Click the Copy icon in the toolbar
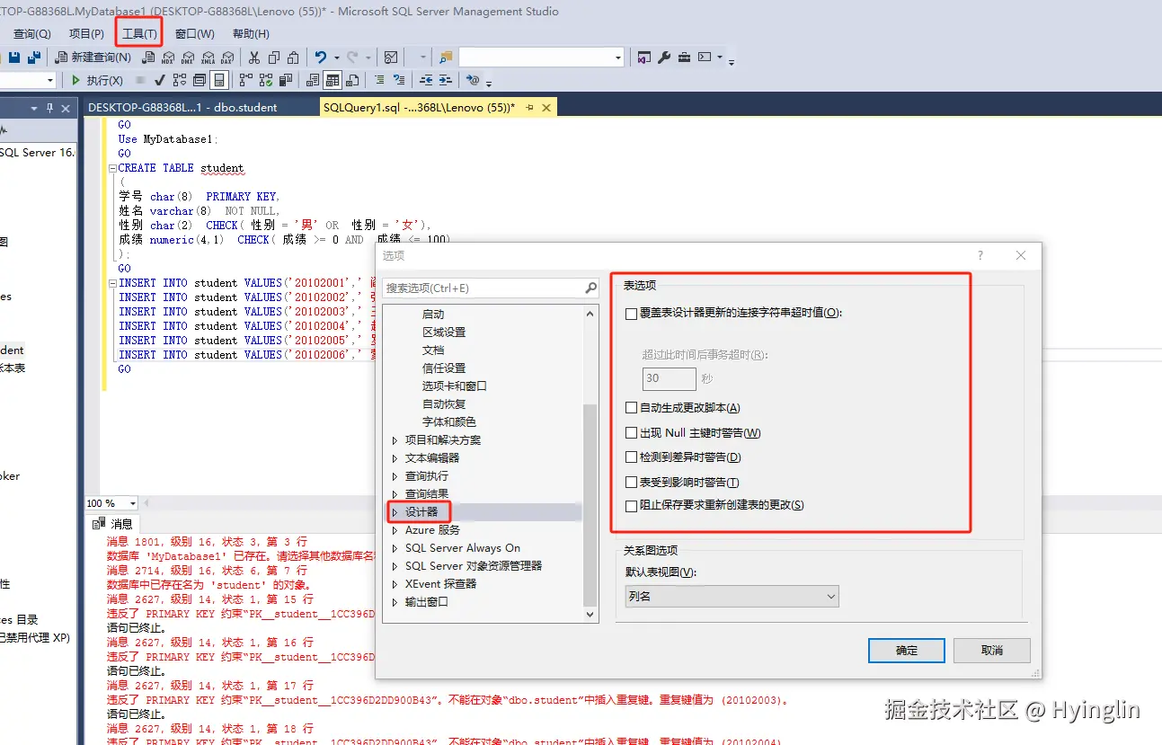1162x745 pixels. pyautogui.click(x=274, y=57)
